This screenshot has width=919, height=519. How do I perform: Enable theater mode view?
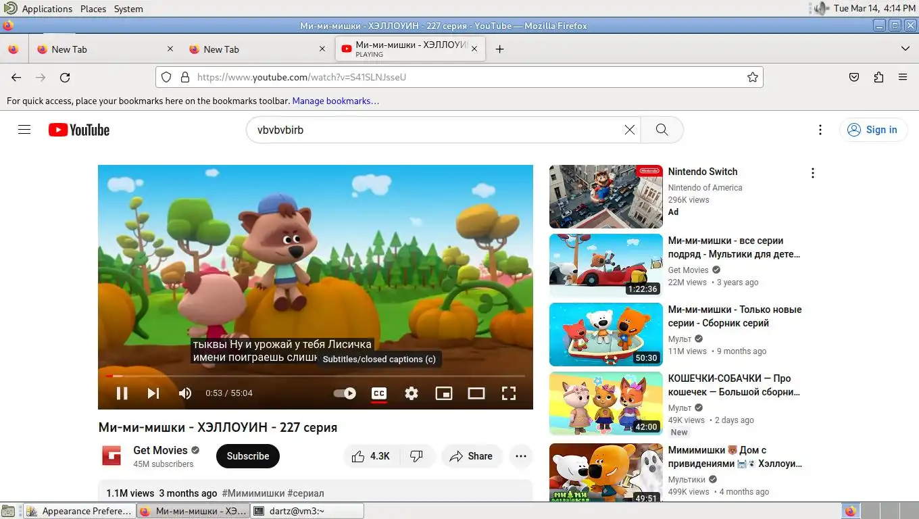coord(476,393)
